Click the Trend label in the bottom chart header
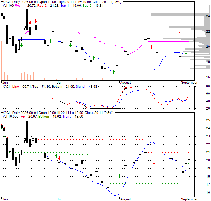The height and width of the screenshot is (201, 211). click(67, 117)
